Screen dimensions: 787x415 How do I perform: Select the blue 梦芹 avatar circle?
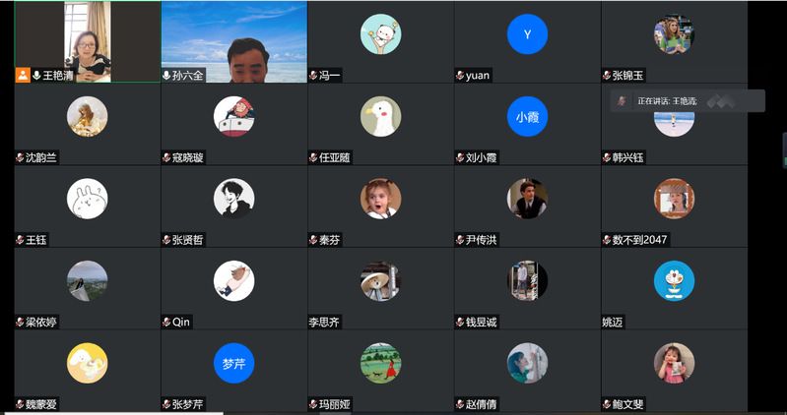[233, 363]
